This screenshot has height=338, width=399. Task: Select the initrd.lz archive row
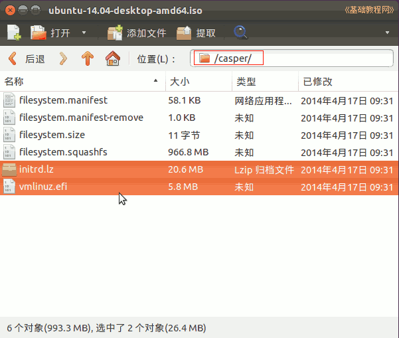coord(199,169)
